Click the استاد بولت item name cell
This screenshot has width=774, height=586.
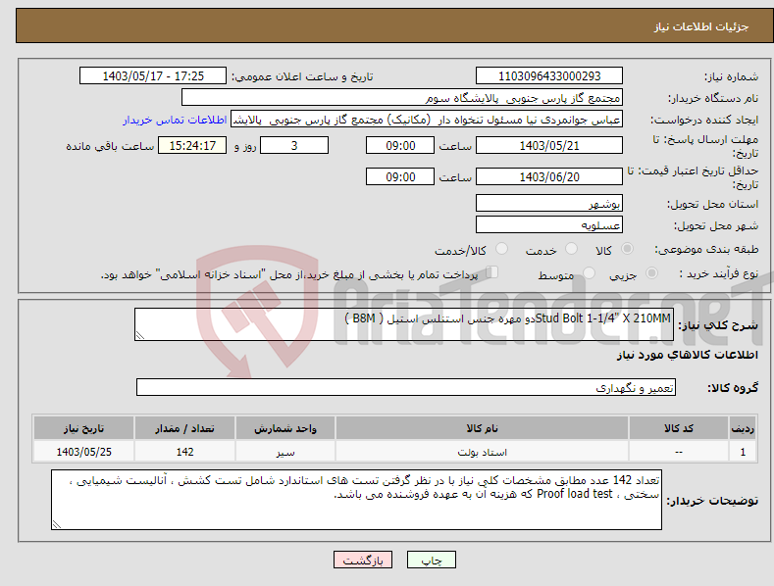point(482,452)
